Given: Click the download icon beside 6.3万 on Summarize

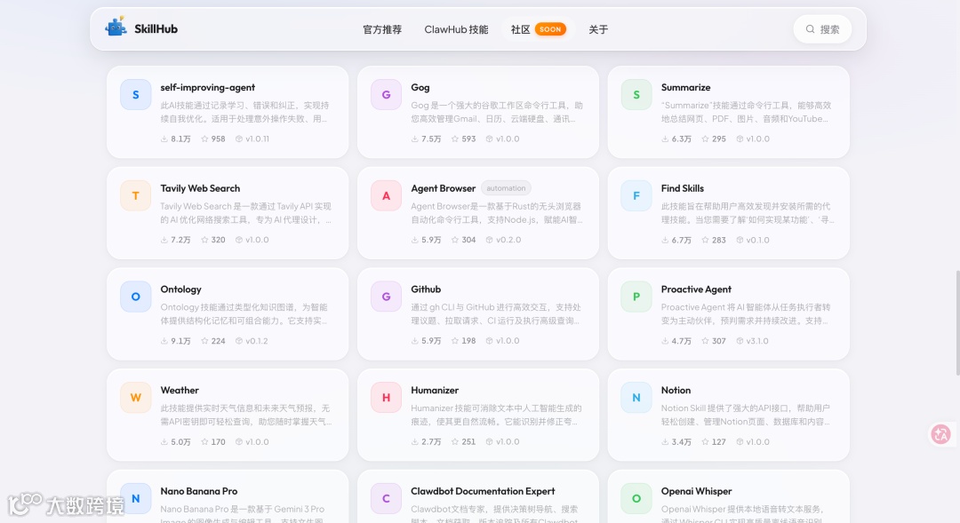Looking at the screenshot, I should (665, 139).
